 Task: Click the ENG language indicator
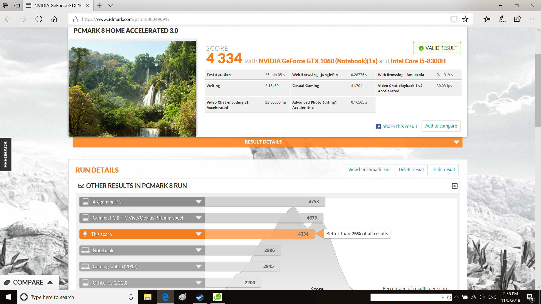tap(492, 297)
